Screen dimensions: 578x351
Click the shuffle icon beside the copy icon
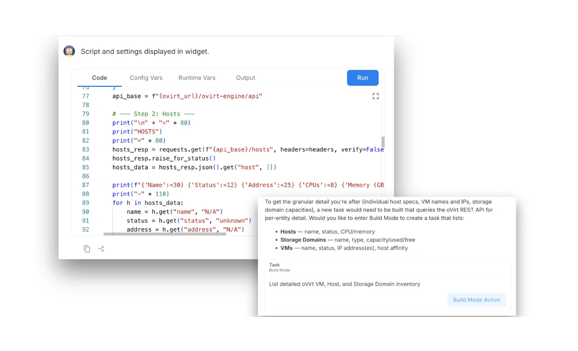point(101,249)
